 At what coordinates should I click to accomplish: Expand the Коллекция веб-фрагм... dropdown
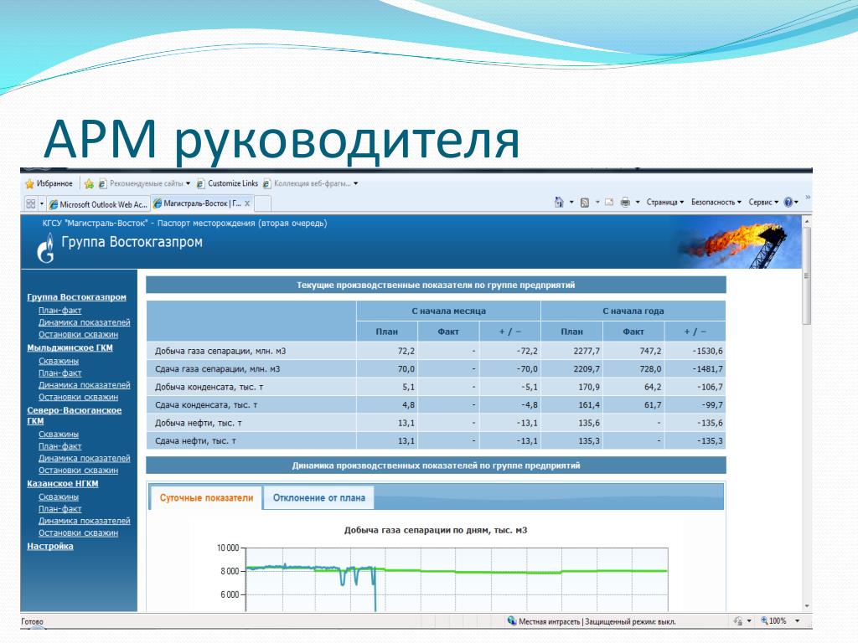click(355, 183)
